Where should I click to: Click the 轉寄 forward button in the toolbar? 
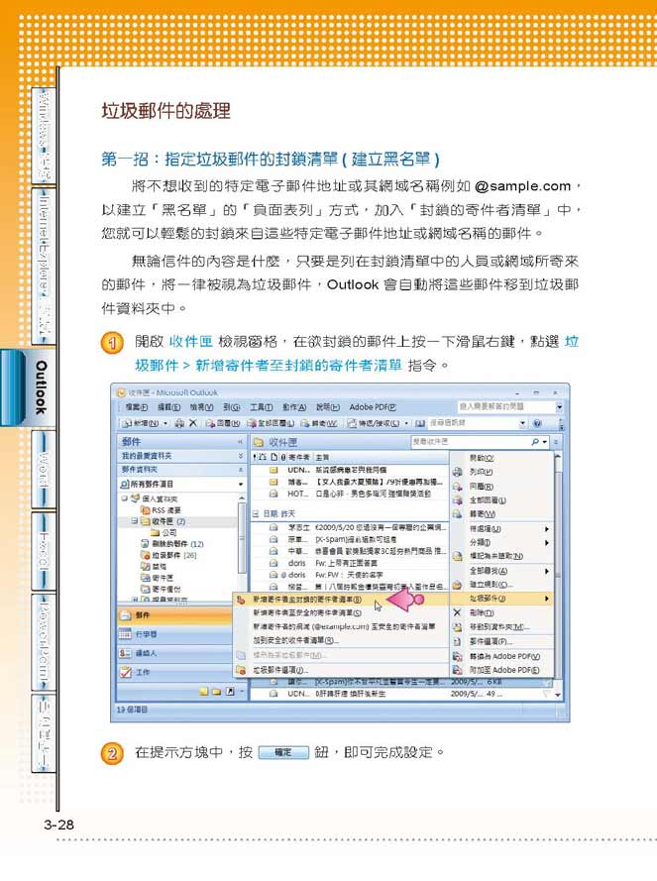pyautogui.click(x=319, y=423)
